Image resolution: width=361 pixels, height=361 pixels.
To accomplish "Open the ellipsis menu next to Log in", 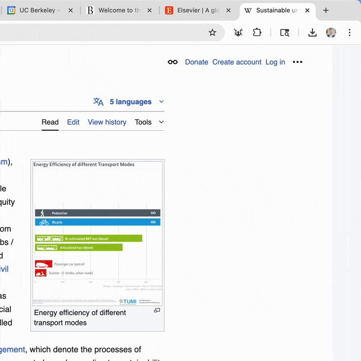I will (297, 62).
